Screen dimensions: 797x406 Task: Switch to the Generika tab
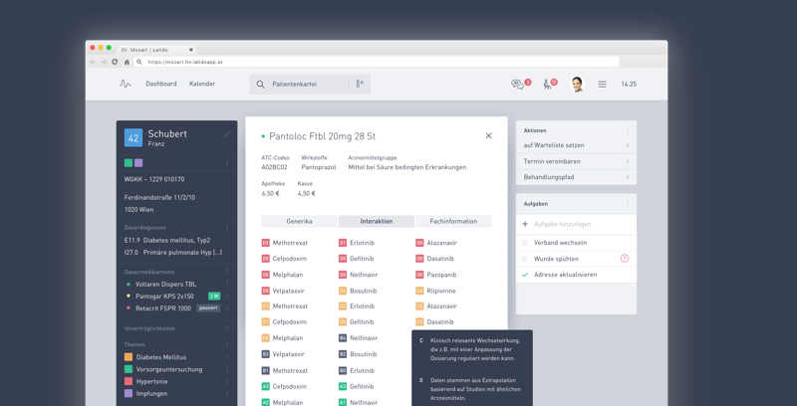click(300, 221)
